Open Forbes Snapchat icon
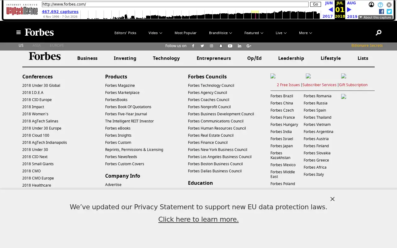The height and width of the screenshot is (248, 397). pos(221,46)
